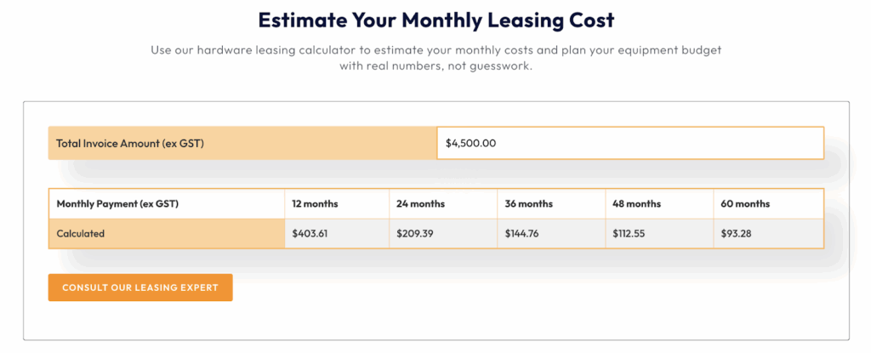The height and width of the screenshot is (353, 871).
Task: Click the Monthly Payment (ex GST) header cell
Action: click(x=167, y=203)
